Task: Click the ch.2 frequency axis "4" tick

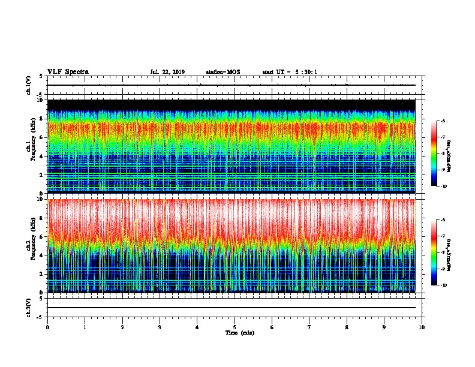Action: (x=41, y=255)
